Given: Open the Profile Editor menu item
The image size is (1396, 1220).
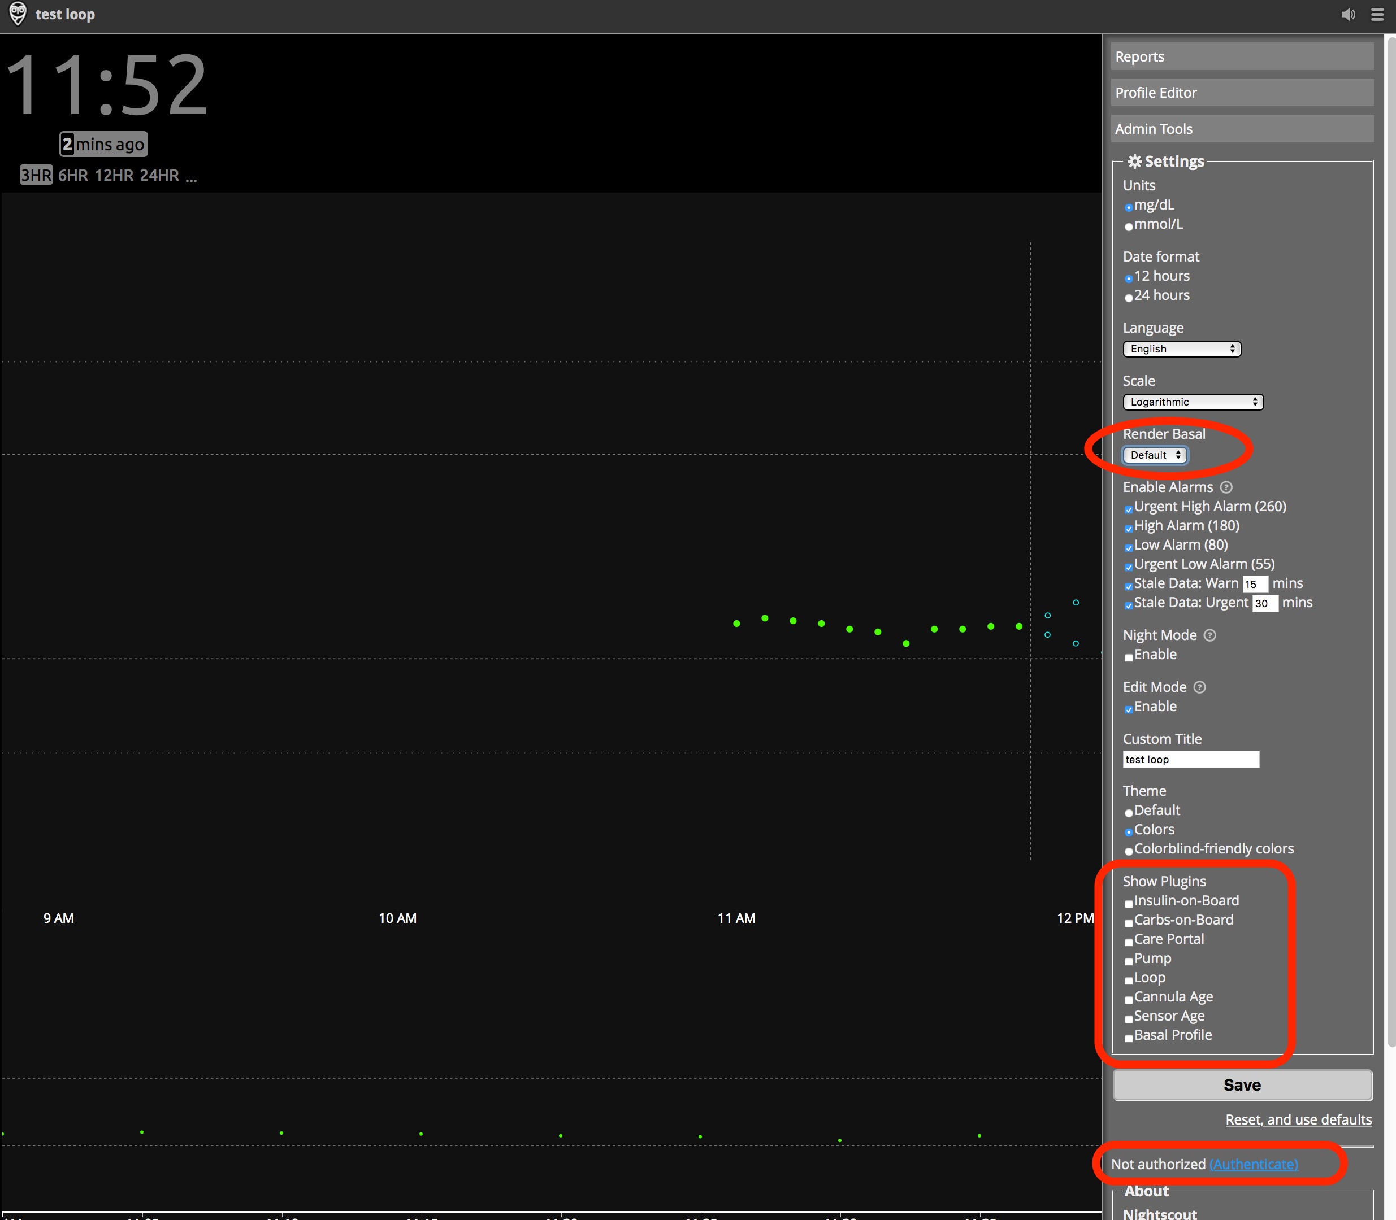Looking at the screenshot, I should coord(1241,93).
